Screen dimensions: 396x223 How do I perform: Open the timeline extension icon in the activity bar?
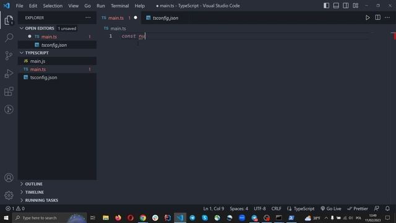(9, 109)
